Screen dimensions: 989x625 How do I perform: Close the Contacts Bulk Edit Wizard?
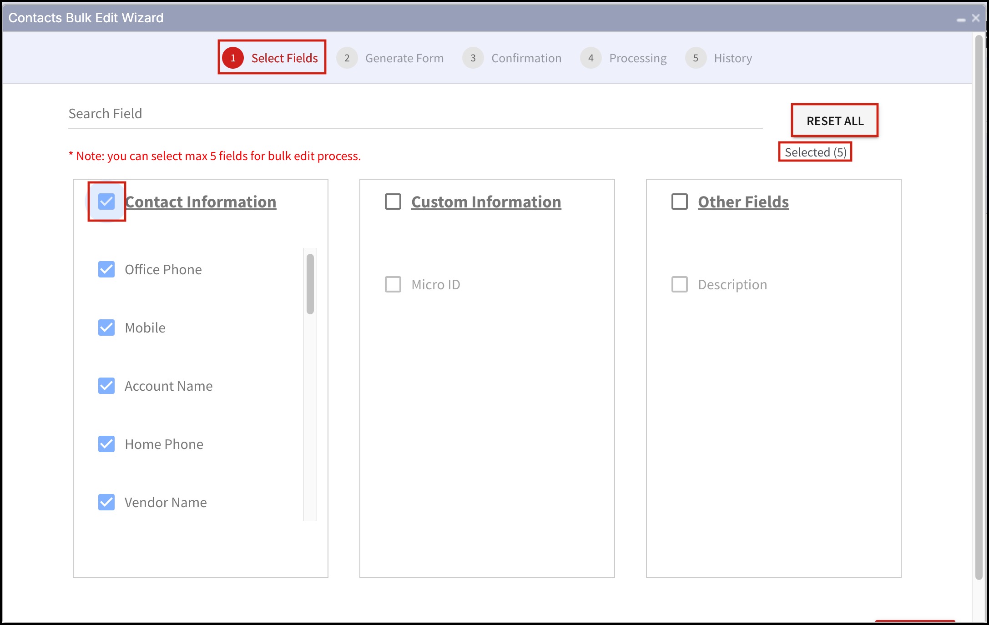976,18
